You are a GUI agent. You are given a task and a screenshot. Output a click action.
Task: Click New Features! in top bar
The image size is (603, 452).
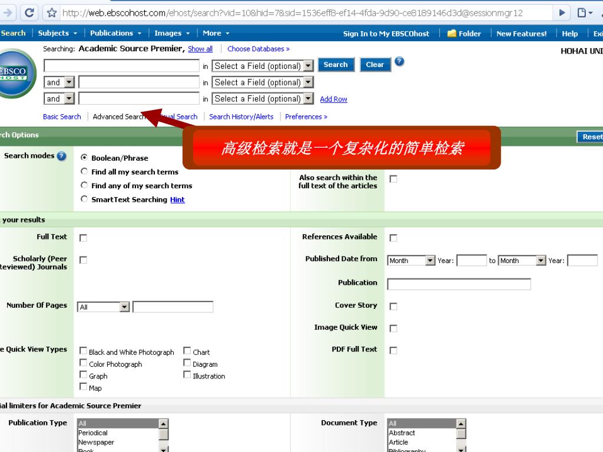click(x=522, y=34)
